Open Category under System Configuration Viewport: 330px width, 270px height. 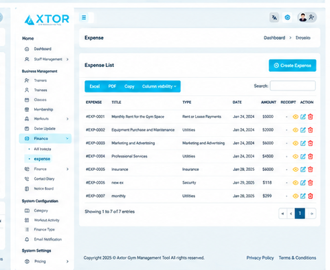click(41, 210)
